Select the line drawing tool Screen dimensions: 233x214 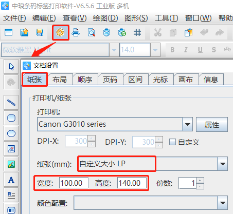[x=11, y=103]
